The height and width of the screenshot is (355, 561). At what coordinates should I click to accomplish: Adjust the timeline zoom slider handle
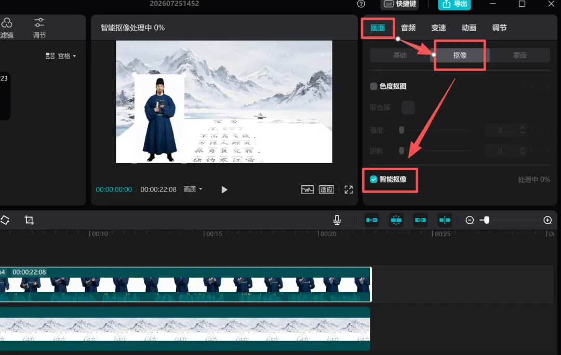(487, 220)
